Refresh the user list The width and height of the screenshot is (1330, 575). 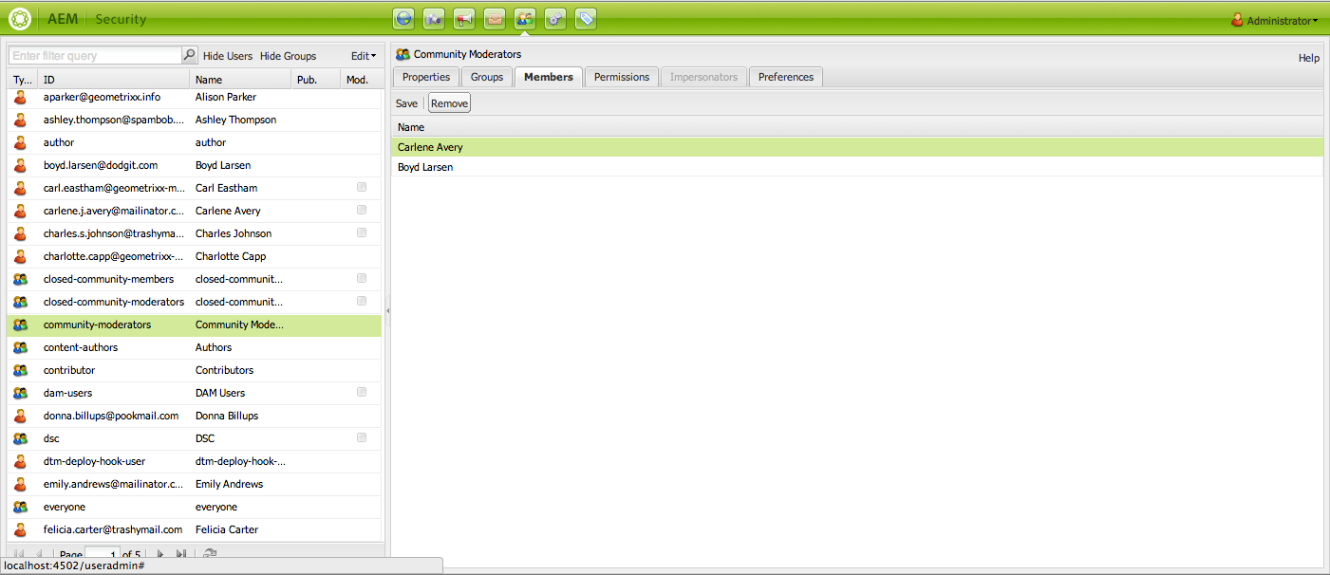[x=210, y=554]
